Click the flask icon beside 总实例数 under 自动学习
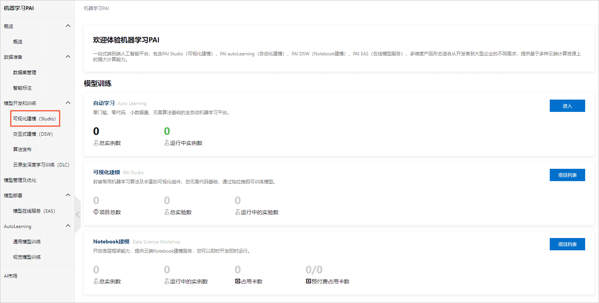Viewport: 599px width, 303px height. 95,142
